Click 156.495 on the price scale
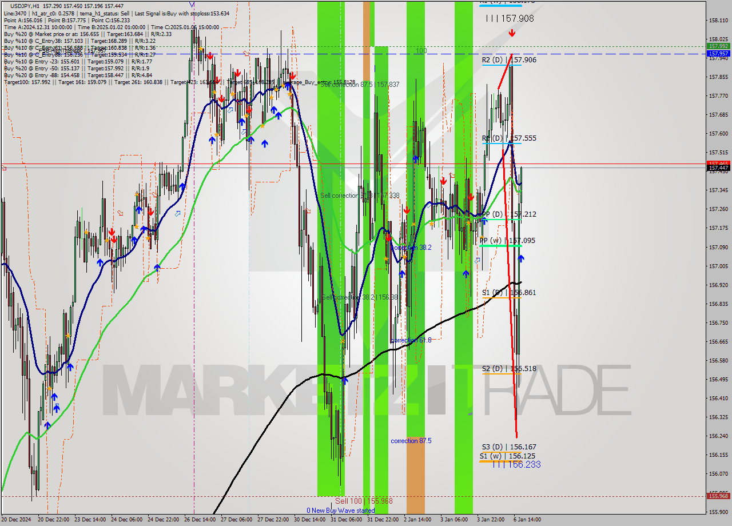The width and height of the screenshot is (732, 526). [718, 379]
